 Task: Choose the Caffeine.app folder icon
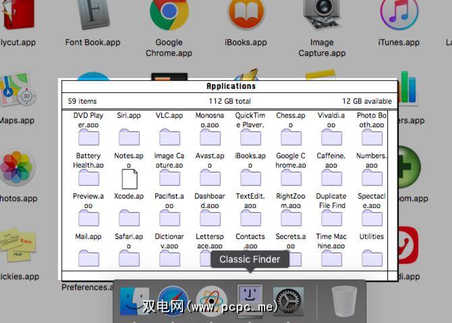(331, 178)
